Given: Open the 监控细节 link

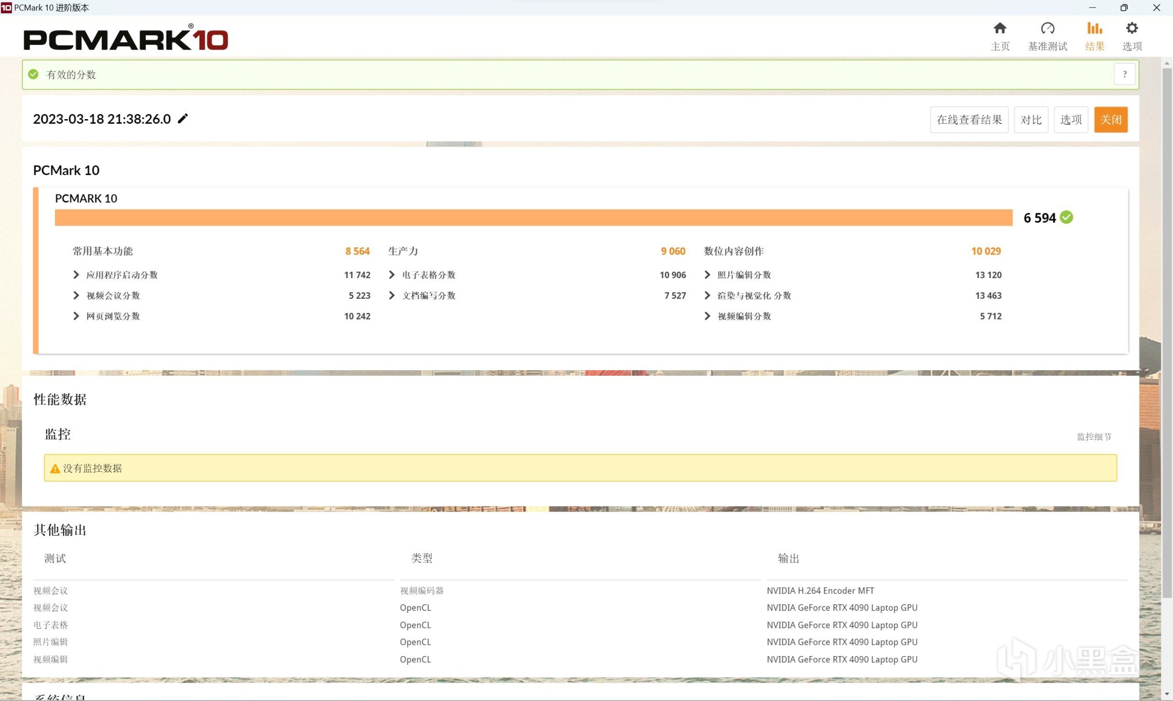Looking at the screenshot, I should pyautogui.click(x=1094, y=437).
